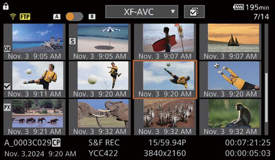
Task: Click the CP icon beside clip name
Action: click(56, 143)
